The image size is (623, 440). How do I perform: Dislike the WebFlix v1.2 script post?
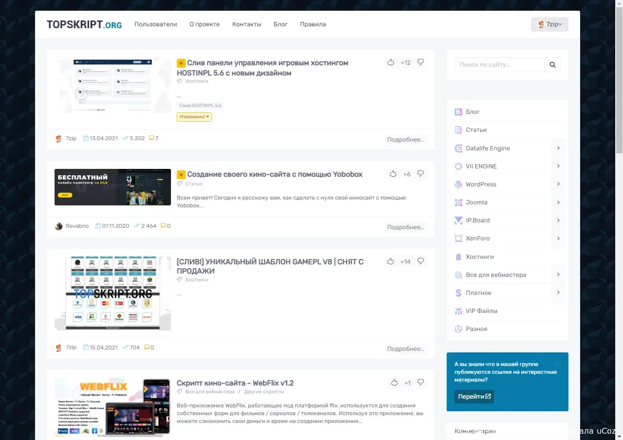[x=421, y=383]
